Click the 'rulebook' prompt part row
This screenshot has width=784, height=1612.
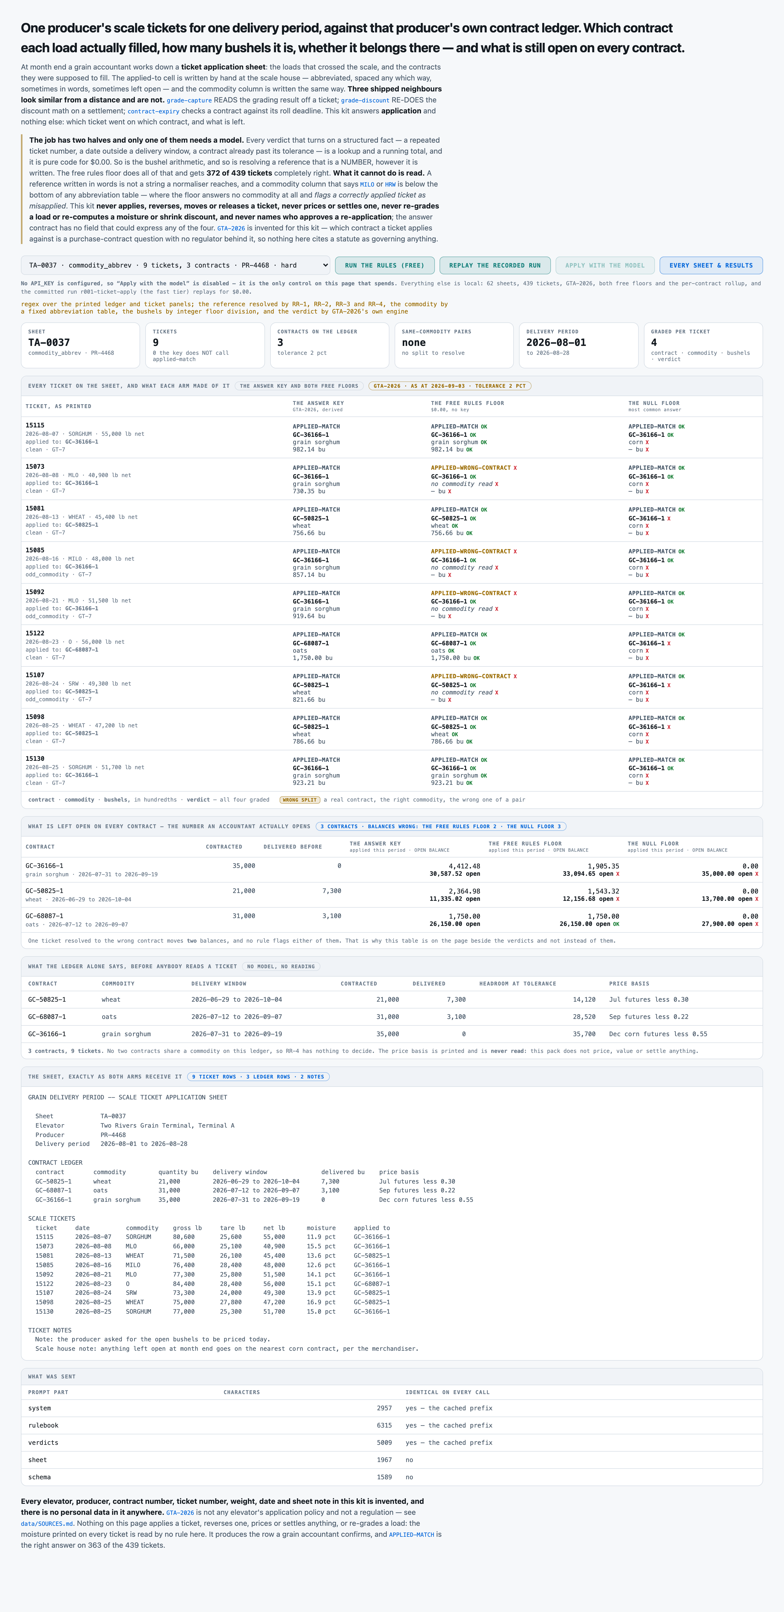392,1425
